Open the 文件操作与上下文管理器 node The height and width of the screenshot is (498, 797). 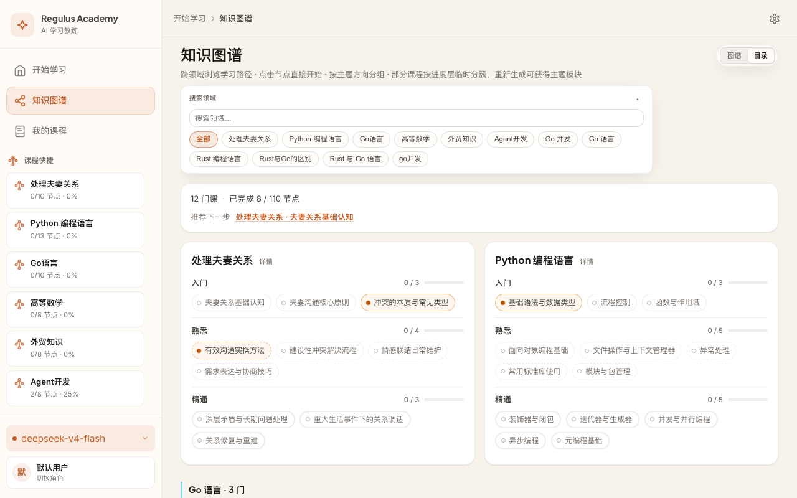click(631, 350)
